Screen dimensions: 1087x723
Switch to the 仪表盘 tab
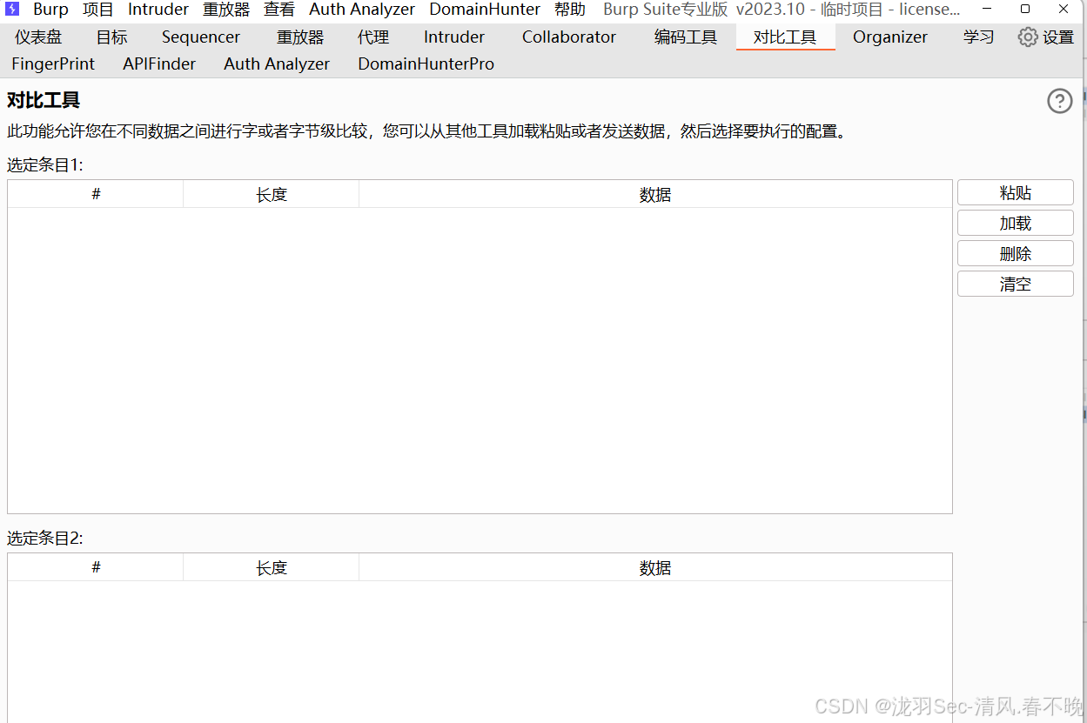pos(38,37)
